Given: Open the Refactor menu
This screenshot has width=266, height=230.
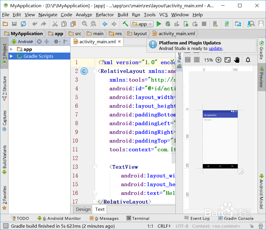Looking at the screenshot, I should pos(105,15).
